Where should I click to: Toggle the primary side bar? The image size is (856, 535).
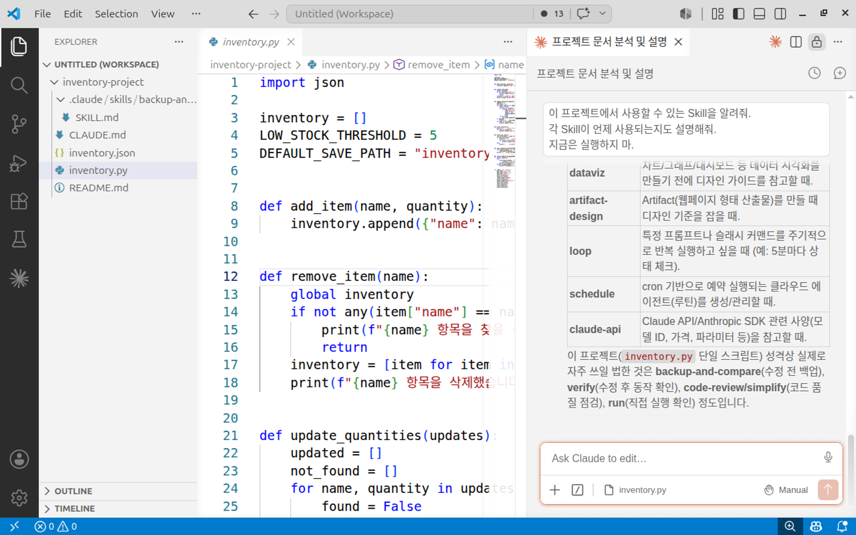[x=739, y=14]
